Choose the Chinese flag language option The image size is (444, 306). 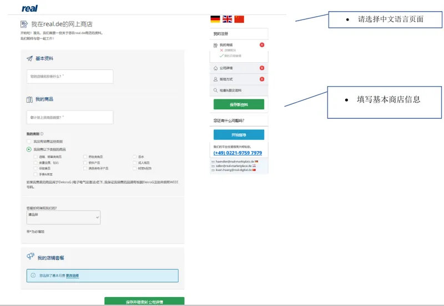[x=239, y=19]
